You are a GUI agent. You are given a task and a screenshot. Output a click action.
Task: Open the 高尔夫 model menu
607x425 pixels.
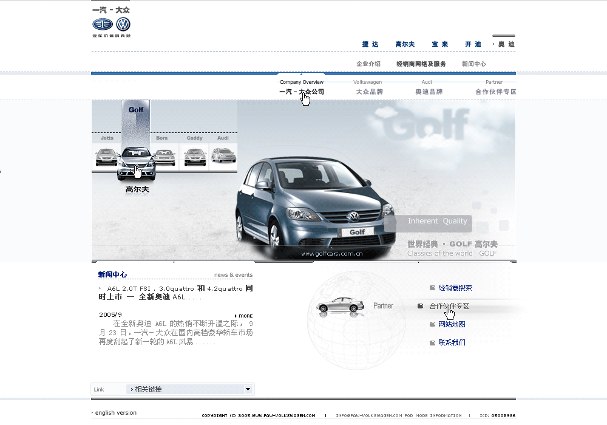click(405, 44)
